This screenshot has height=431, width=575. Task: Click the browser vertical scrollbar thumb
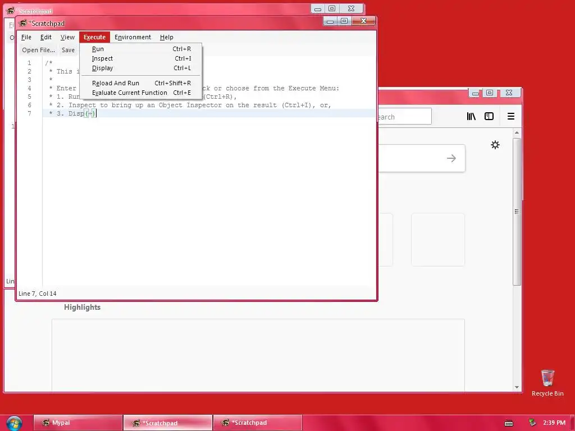pos(517,212)
